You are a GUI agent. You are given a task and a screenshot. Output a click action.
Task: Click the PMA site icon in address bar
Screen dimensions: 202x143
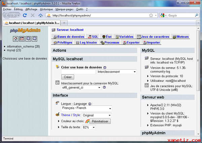coord(48,15)
